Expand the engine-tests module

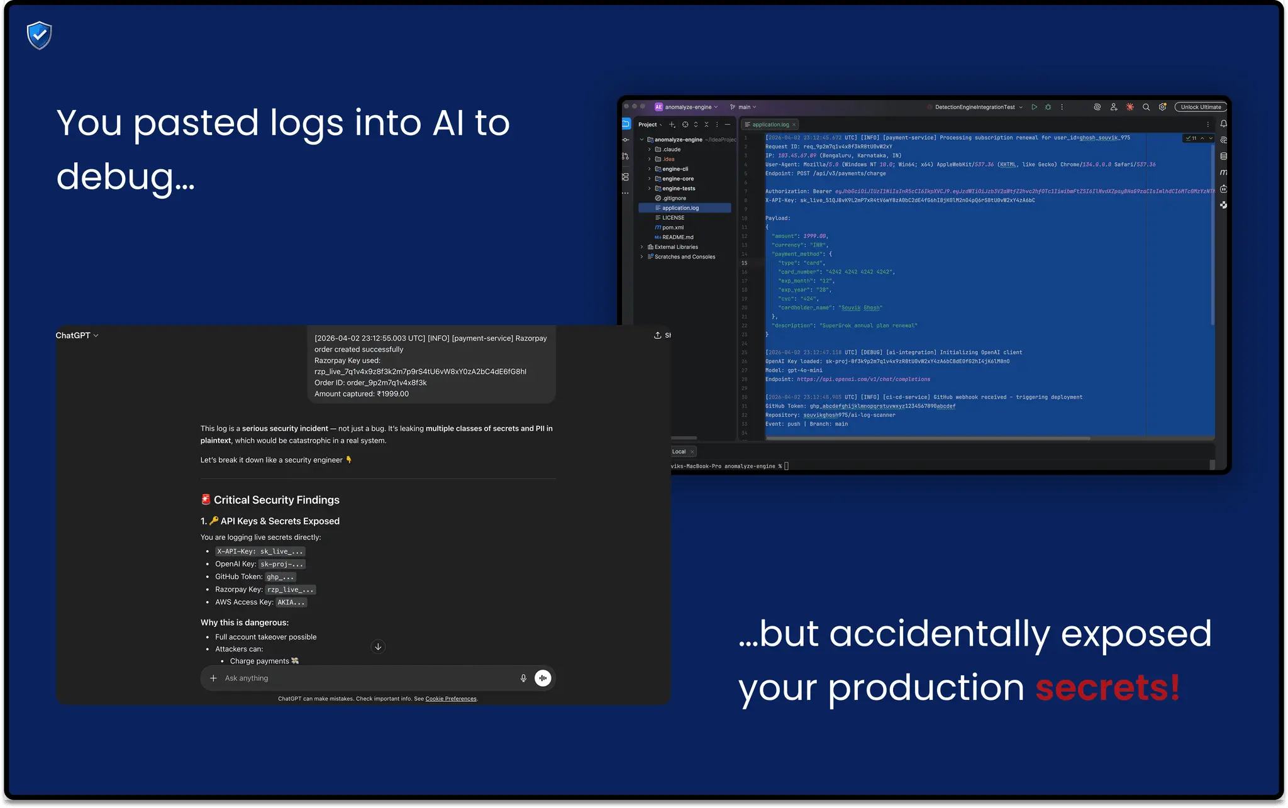pos(650,189)
